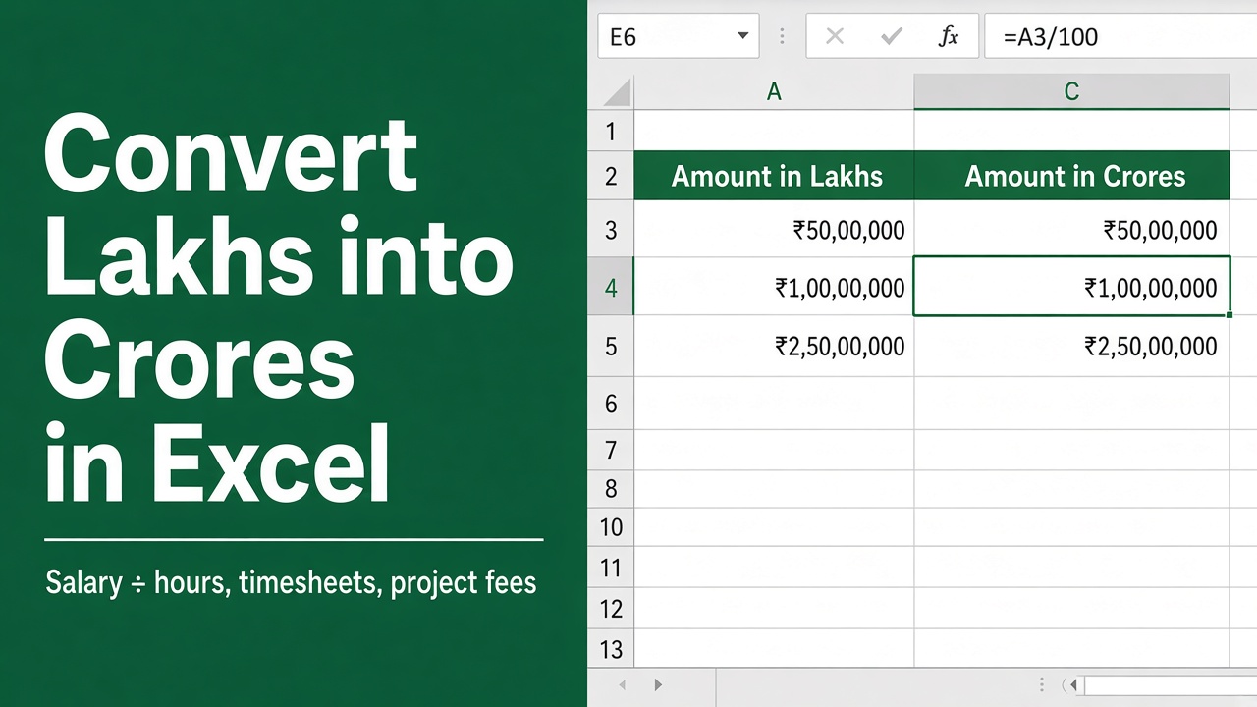
Task: Select the row 5 header
Action: [611, 346]
